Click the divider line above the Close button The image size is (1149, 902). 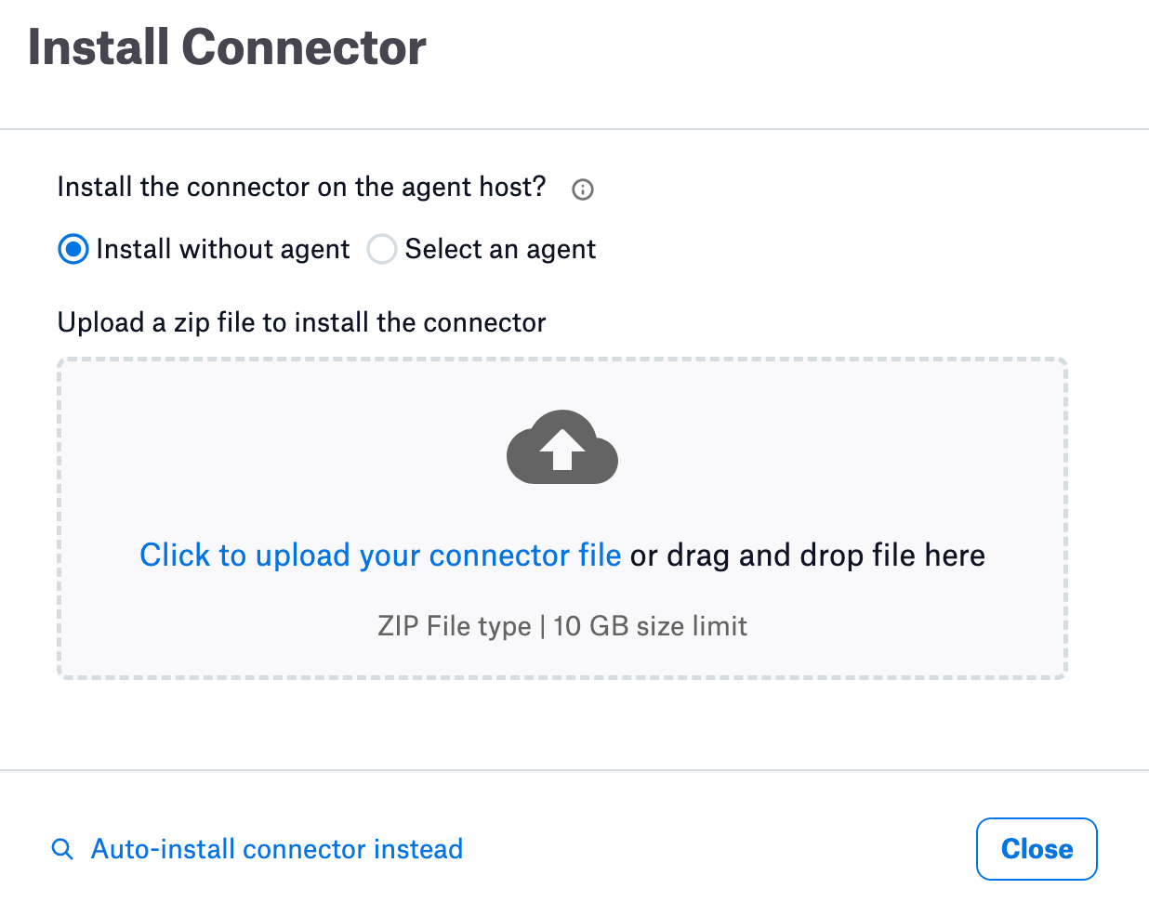574,770
